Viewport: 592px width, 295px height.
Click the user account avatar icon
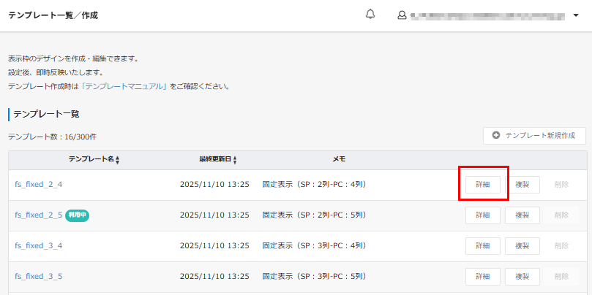coord(402,15)
